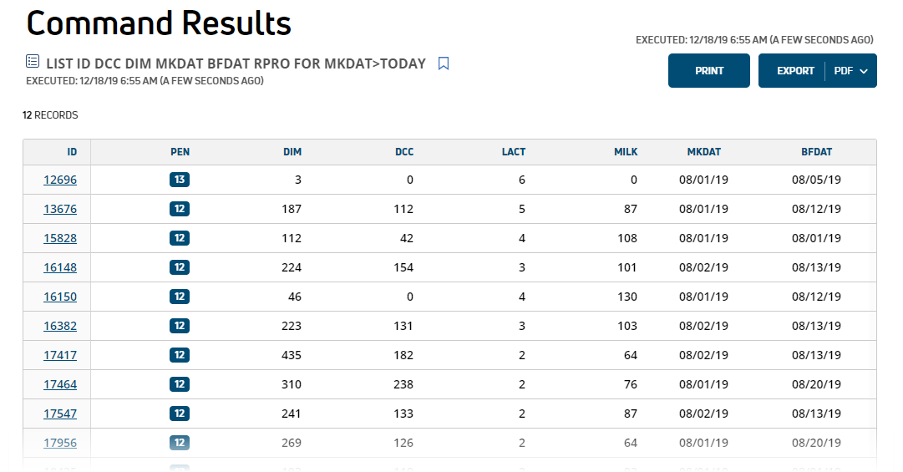The width and height of the screenshot is (903, 472).
Task: Open the PDF export format dropdown
Action: tap(851, 71)
